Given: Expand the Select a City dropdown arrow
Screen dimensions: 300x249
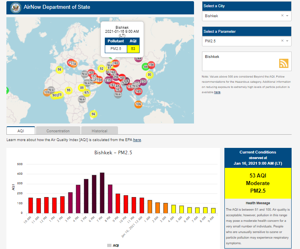Looking at the screenshot, I should pyautogui.click(x=288, y=16).
